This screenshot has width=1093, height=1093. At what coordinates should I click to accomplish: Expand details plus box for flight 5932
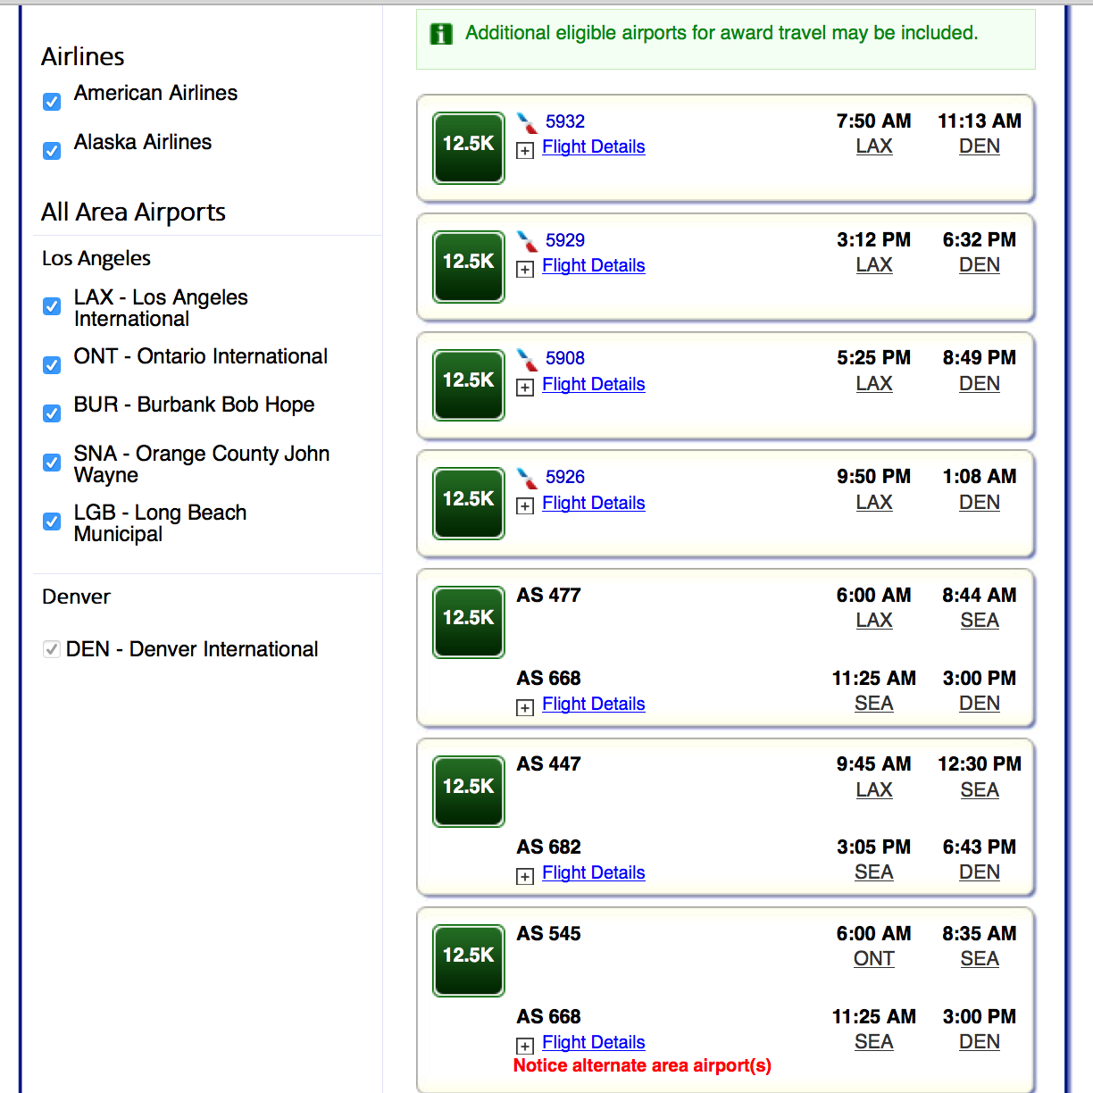click(525, 151)
